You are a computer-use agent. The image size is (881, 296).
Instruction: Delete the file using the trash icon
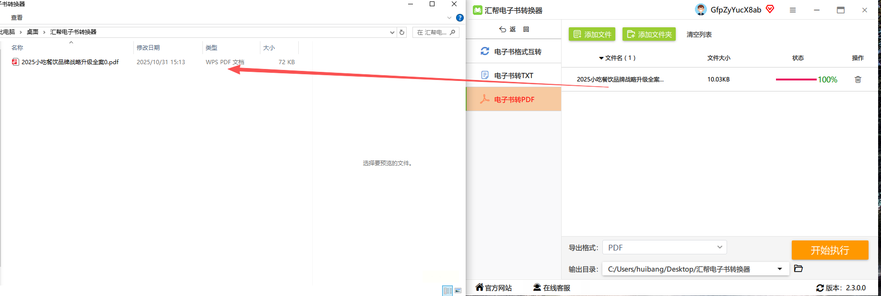(x=858, y=80)
